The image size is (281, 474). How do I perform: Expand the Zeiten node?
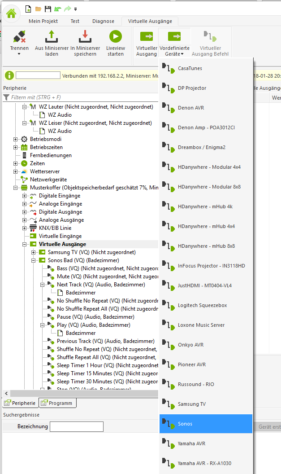(15, 163)
